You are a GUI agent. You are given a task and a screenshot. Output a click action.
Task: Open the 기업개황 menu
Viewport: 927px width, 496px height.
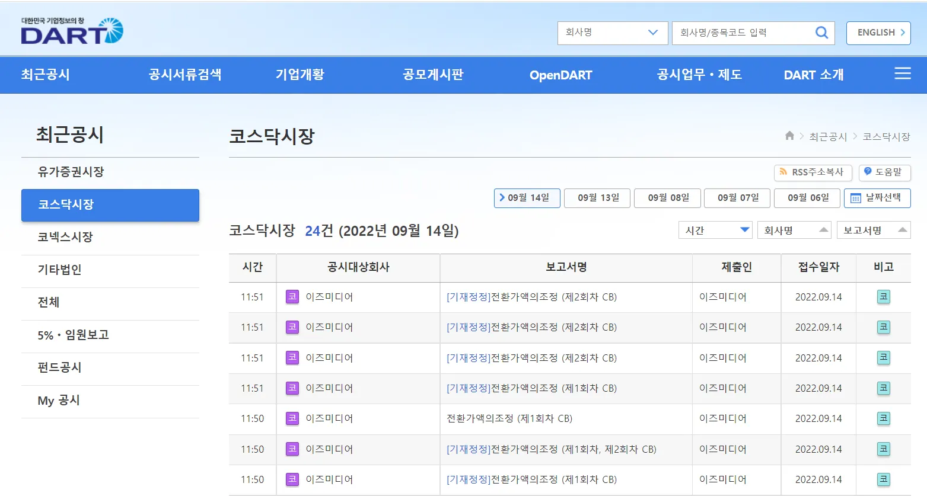(300, 75)
